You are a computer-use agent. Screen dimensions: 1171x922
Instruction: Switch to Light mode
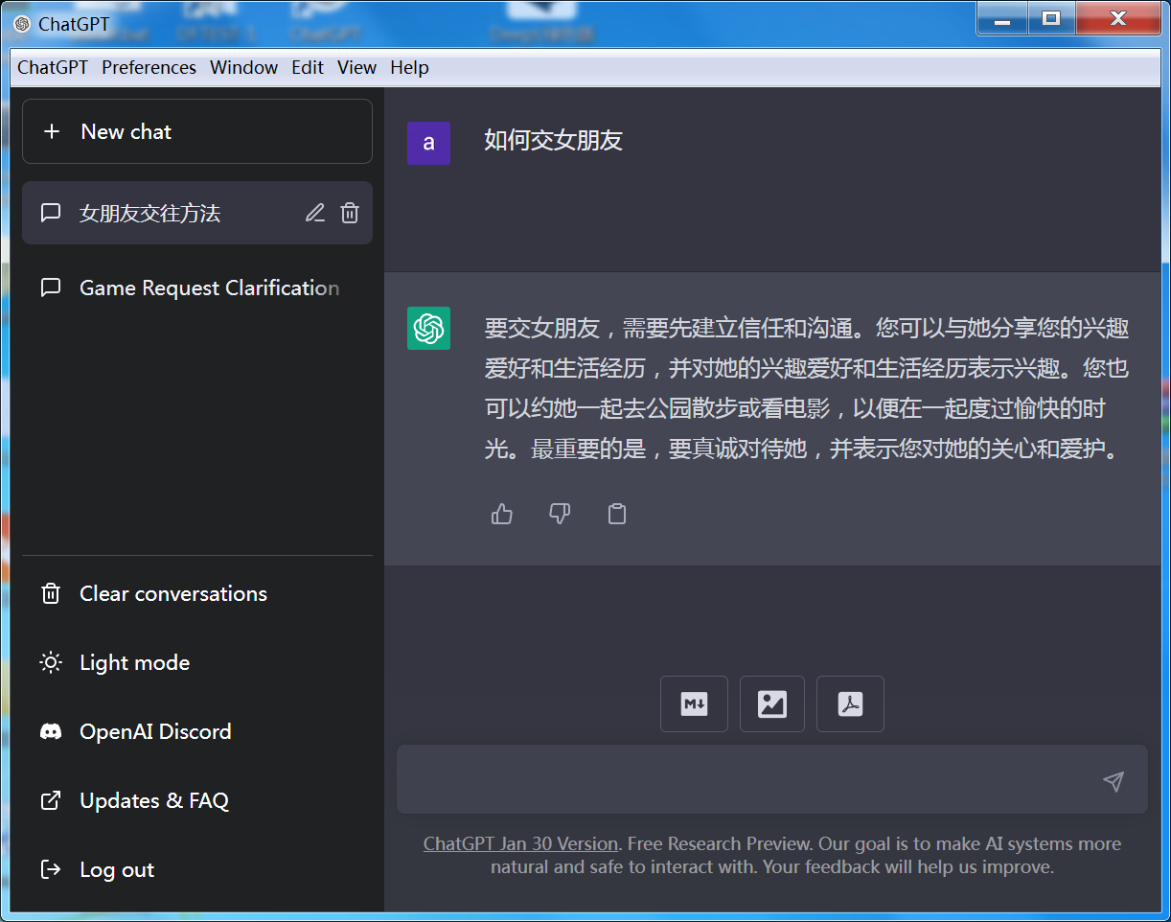[197, 663]
